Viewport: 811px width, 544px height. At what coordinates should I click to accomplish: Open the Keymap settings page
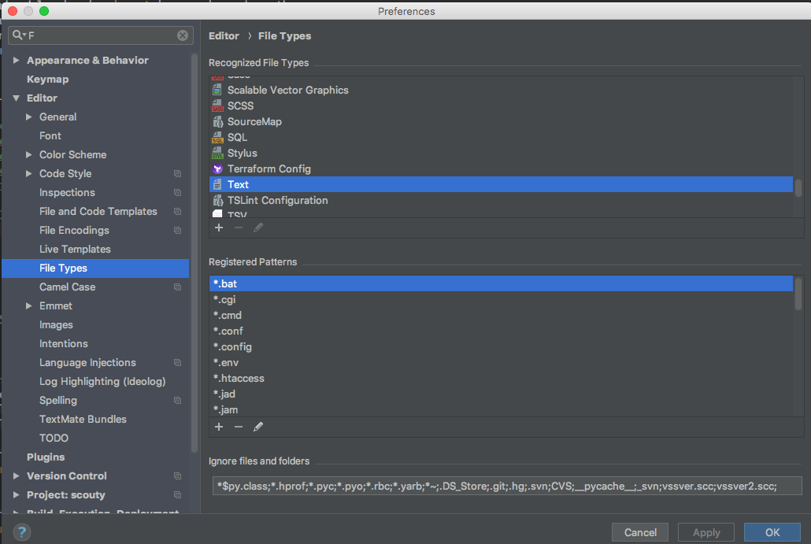click(47, 79)
